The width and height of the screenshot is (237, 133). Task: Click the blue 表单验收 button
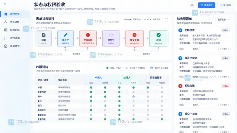coord(207,5)
